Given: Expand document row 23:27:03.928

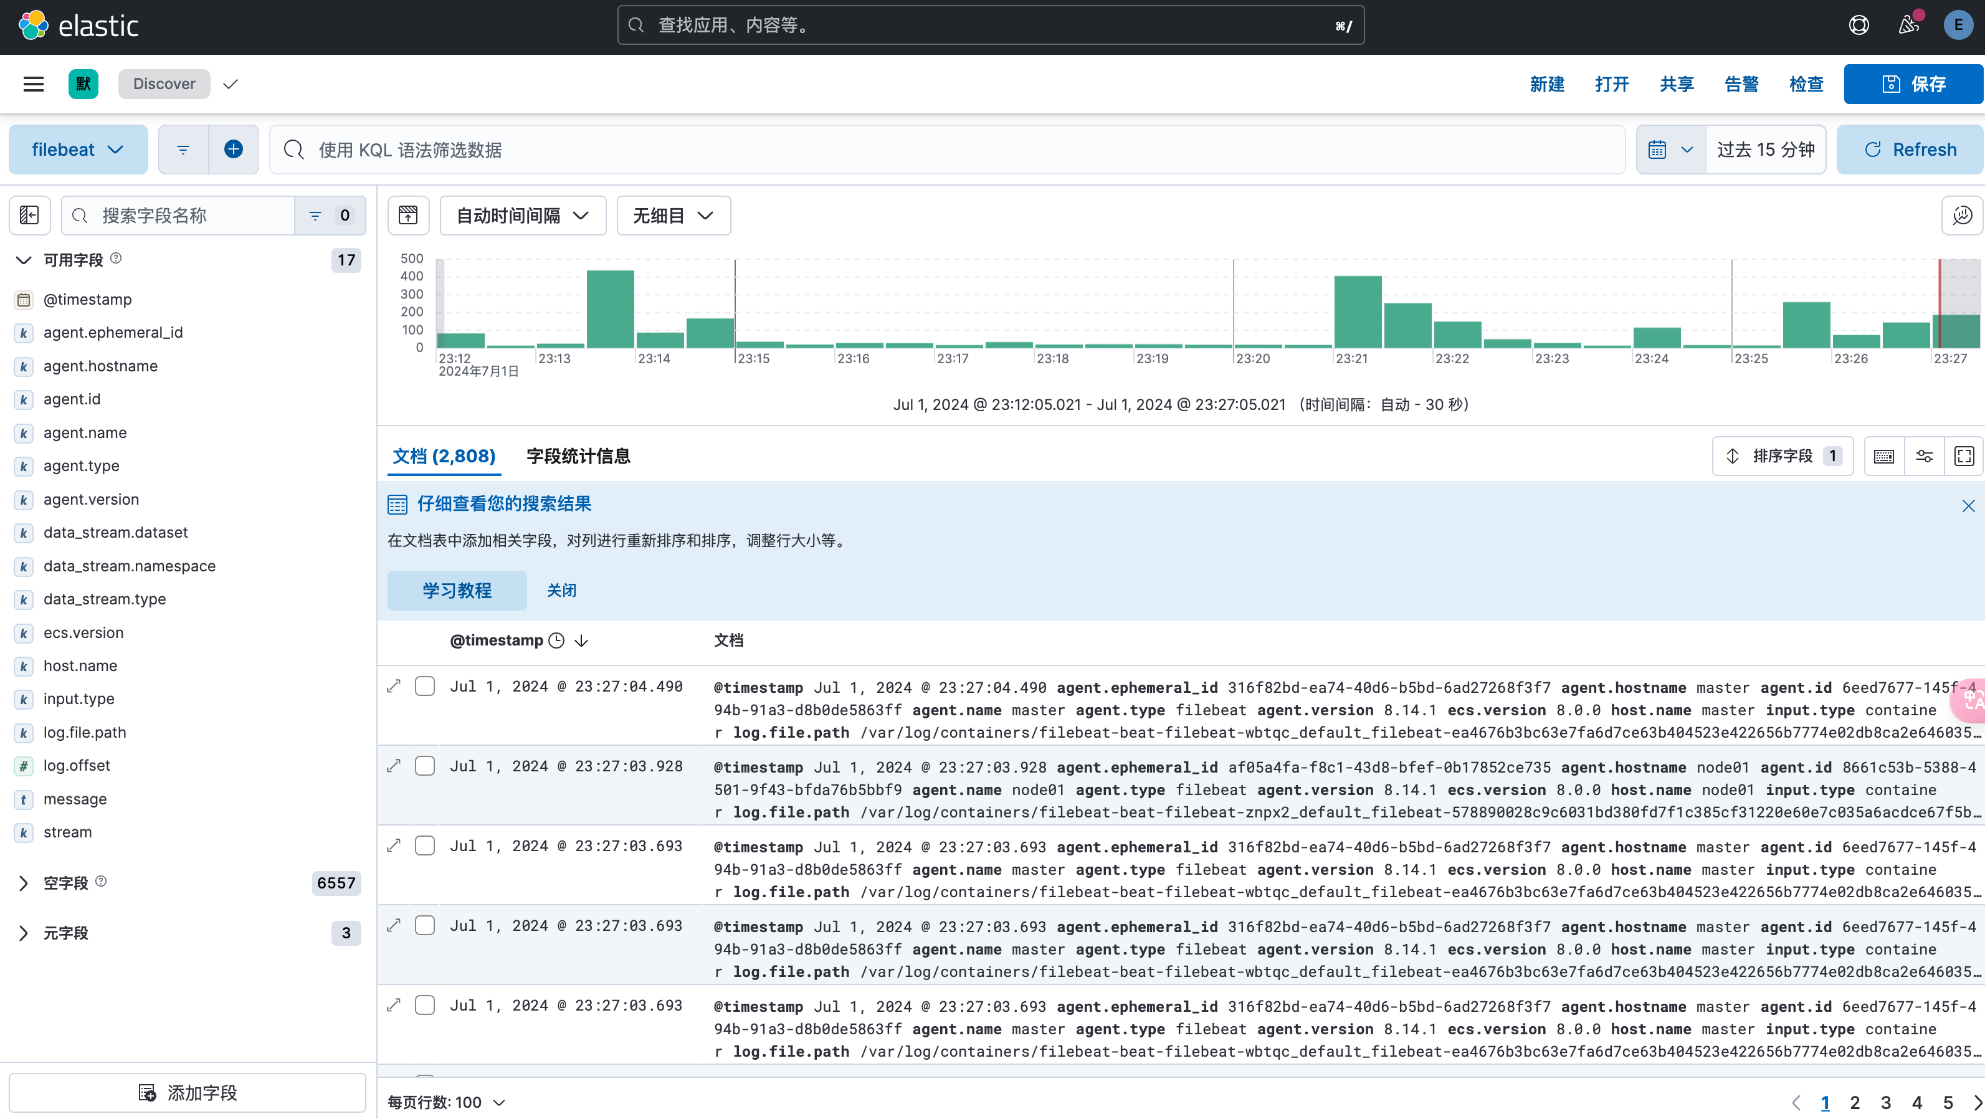Looking at the screenshot, I should click(x=394, y=766).
